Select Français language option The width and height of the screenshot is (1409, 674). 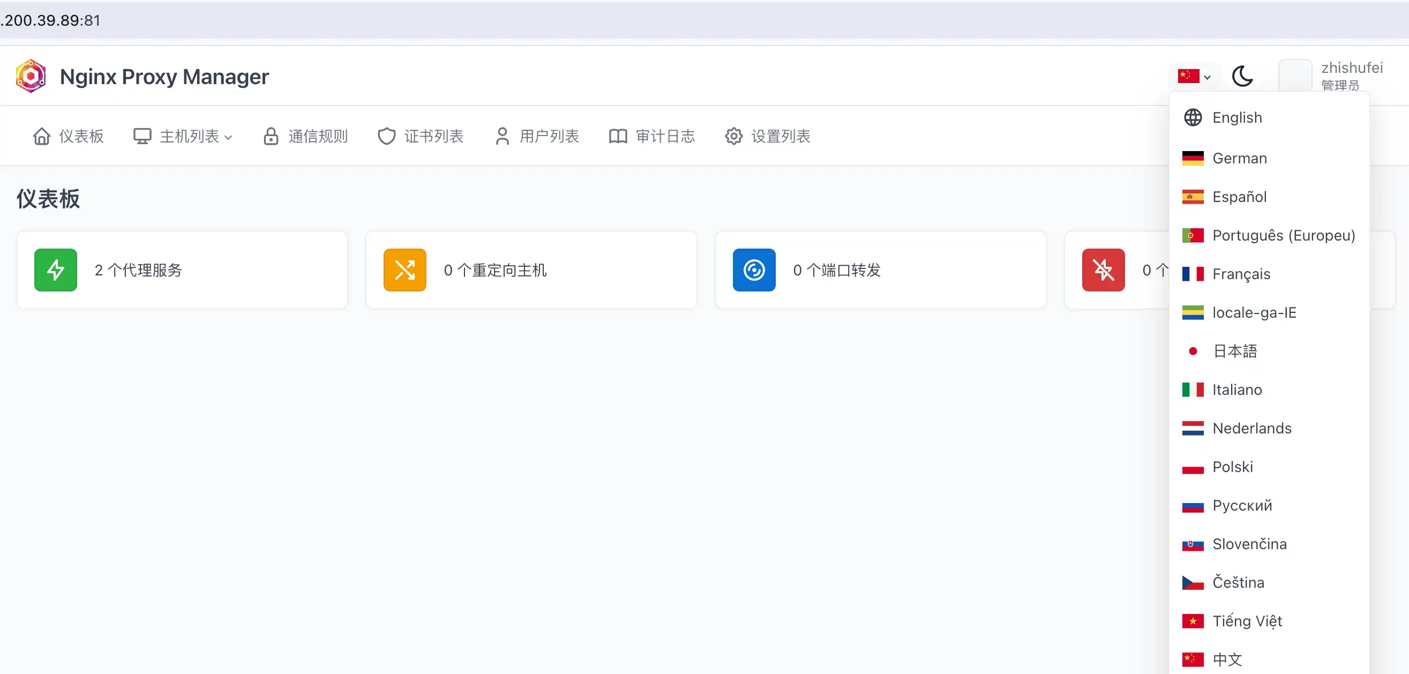pyautogui.click(x=1269, y=274)
